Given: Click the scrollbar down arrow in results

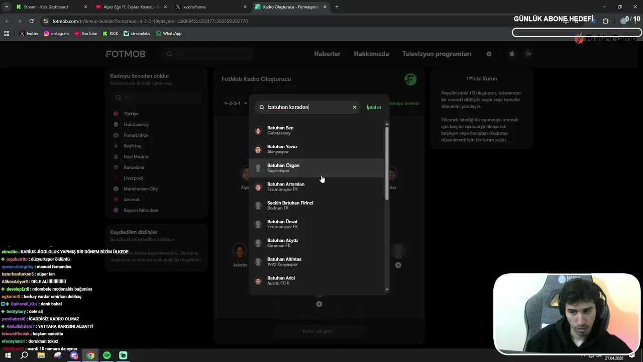Looking at the screenshot, I should coord(387,290).
